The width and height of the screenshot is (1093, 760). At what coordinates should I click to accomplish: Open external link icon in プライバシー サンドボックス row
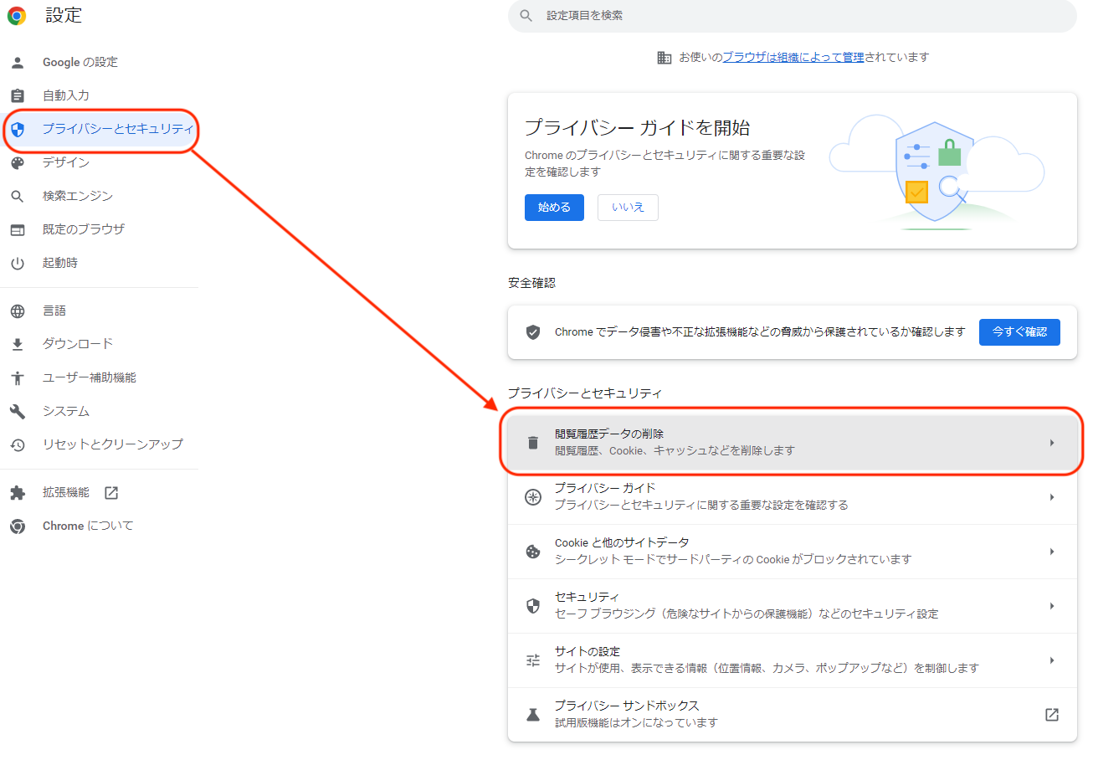pos(1052,715)
